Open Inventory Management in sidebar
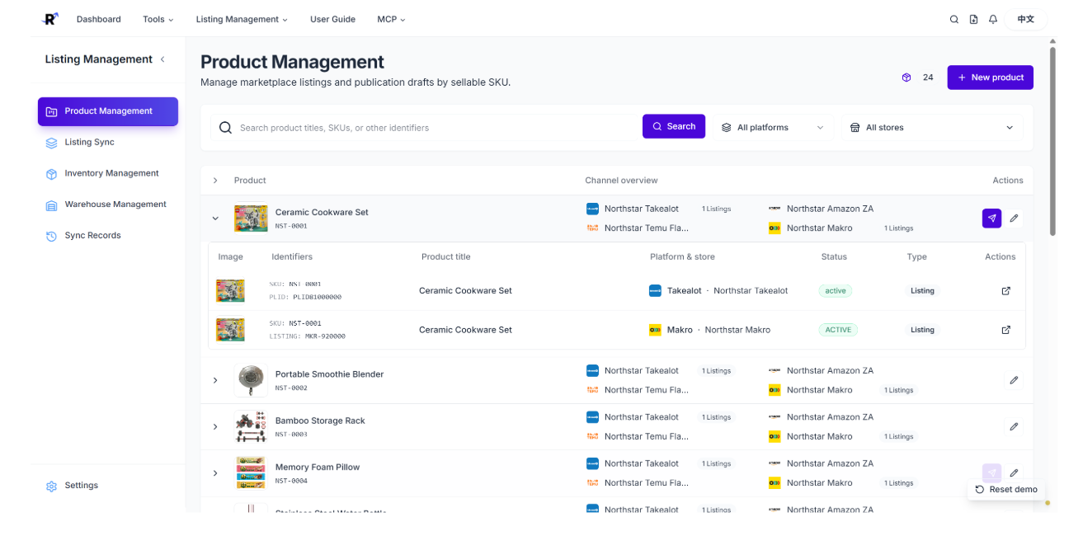Screen dimensions: 1083x536 [x=108, y=174]
